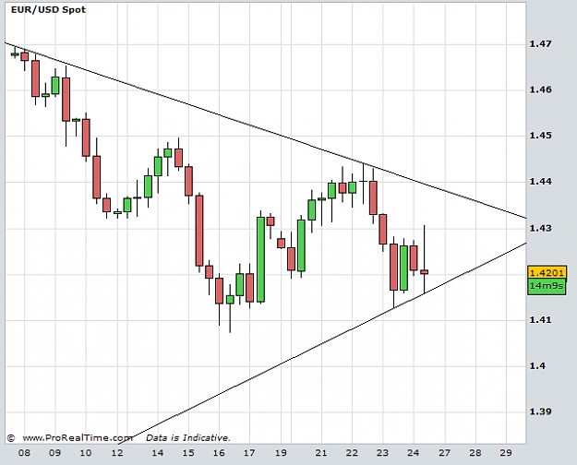Image resolution: width=577 pixels, height=465 pixels.
Task: Click the 1.39 price axis label
Action: pyautogui.click(x=541, y=411)
